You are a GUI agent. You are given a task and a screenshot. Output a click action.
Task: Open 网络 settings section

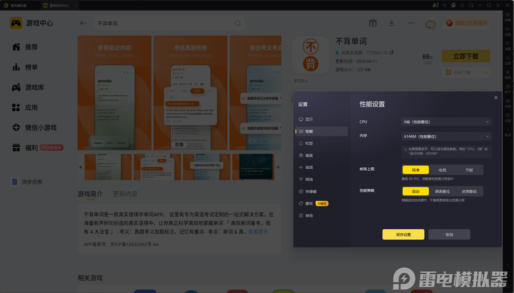322,179
